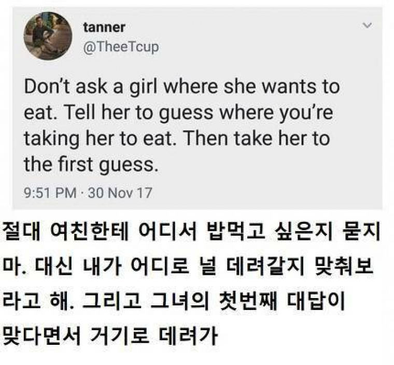Click the tweet line starting "Don't ask a girl"

(182, 87)
